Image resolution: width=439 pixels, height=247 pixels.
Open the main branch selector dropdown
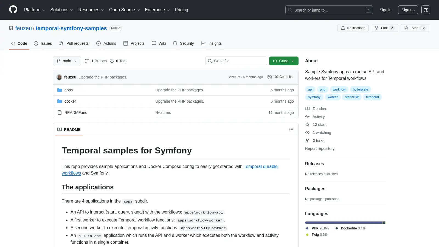click(x=67, y=61)
